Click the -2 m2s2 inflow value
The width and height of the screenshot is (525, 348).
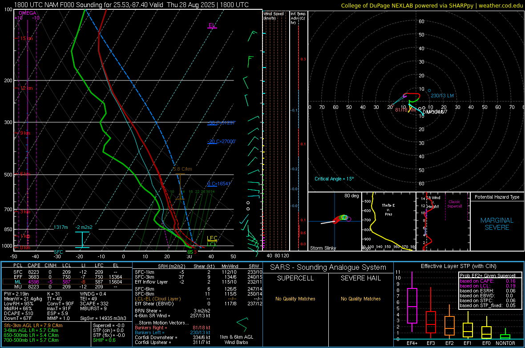click(x=84, y=227)
